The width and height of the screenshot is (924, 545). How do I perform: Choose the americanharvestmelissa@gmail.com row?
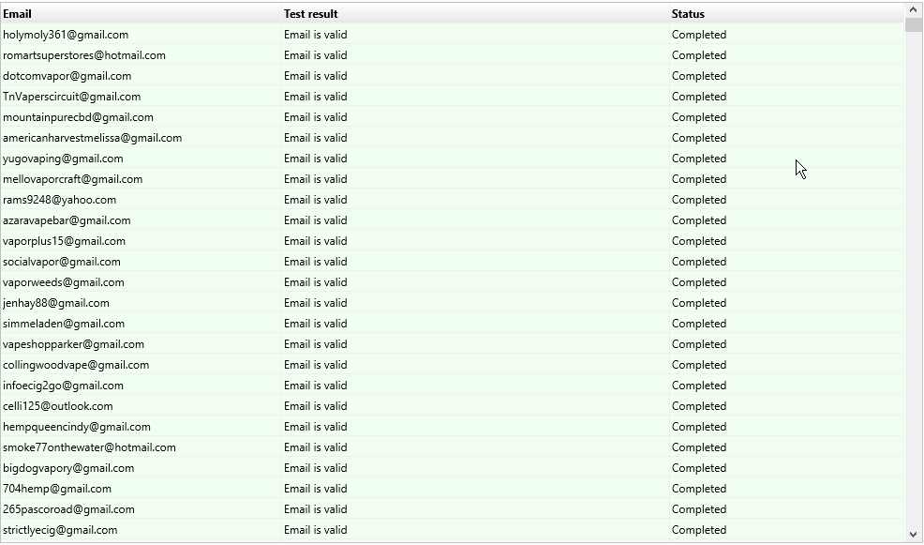[92, 138]
